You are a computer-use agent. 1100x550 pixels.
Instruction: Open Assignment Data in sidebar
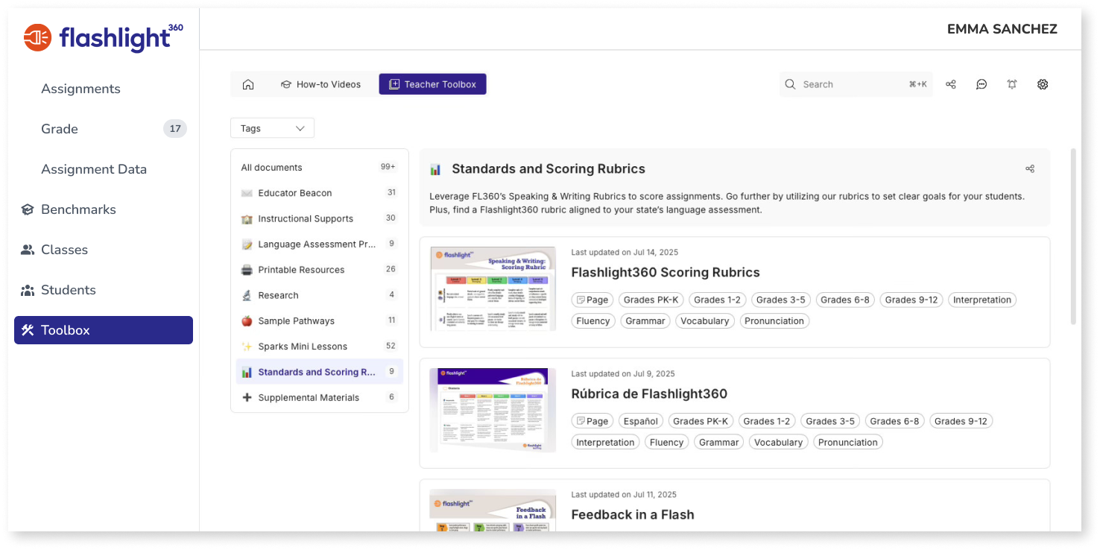click(94, 169)
